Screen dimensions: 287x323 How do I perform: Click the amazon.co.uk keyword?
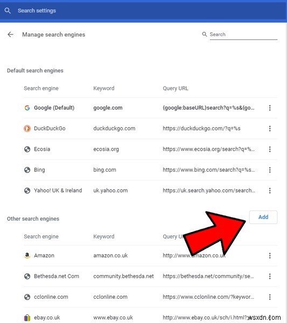click(x=110, y=255)
